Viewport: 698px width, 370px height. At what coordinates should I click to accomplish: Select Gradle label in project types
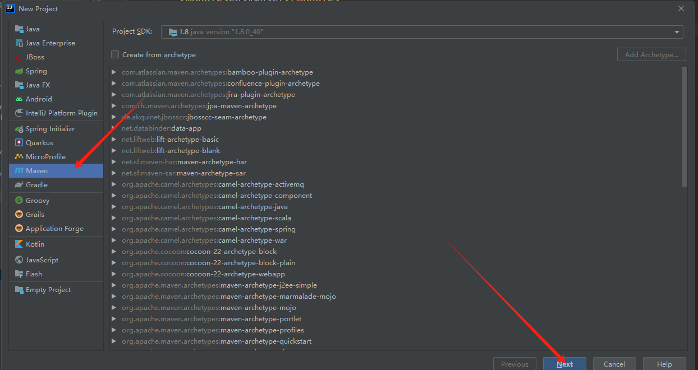pyautogui.click(x=36, y=185)
